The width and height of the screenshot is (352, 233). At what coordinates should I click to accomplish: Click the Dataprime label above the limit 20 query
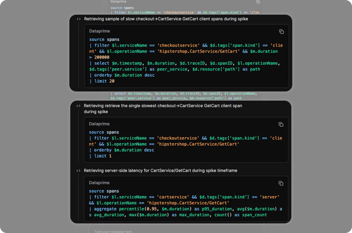click(x=99, y=31)
